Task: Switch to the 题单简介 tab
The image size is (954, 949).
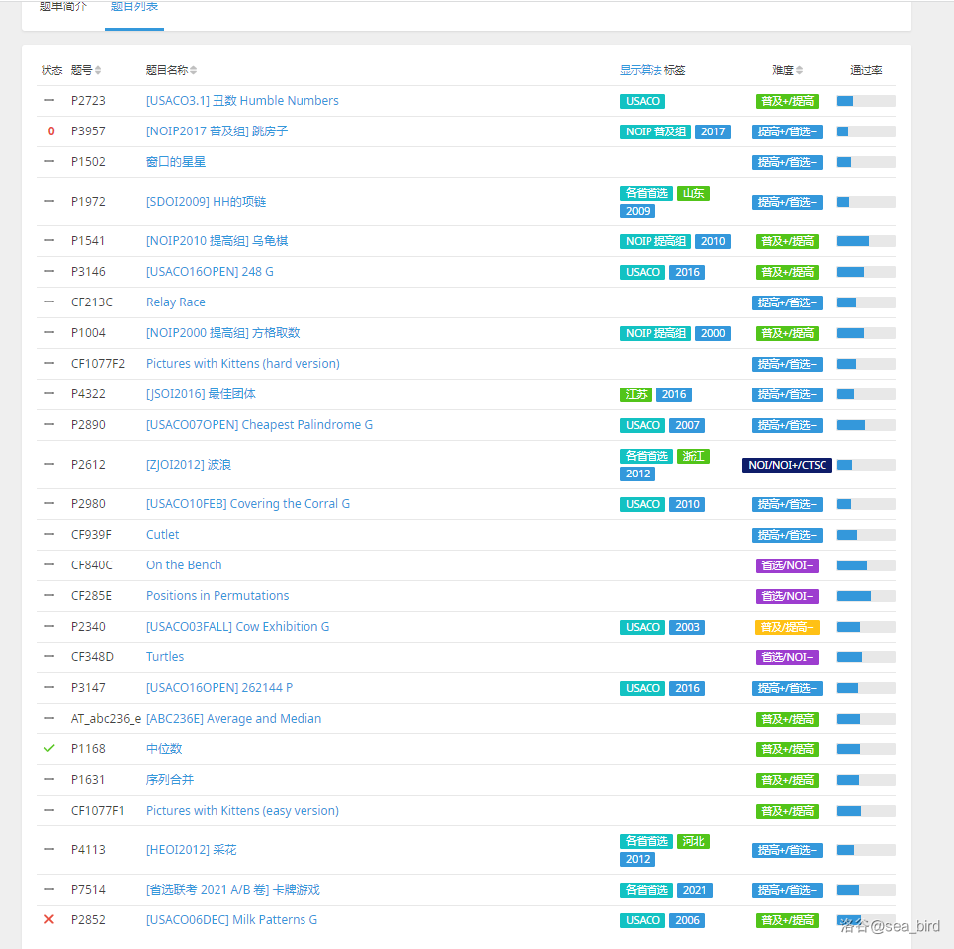Action: 63,7
